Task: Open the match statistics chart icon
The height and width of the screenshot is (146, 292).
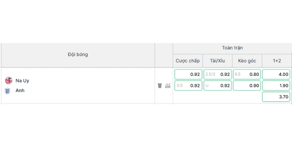Action: [x=168, y=86]
